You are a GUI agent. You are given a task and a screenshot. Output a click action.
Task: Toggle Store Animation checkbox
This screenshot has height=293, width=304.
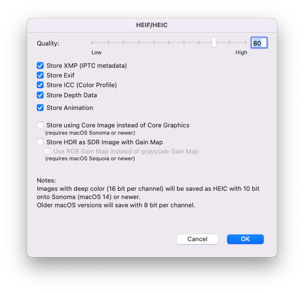40,108
